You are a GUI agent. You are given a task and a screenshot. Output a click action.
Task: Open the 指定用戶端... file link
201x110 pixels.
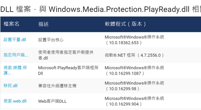pos(16,55)
